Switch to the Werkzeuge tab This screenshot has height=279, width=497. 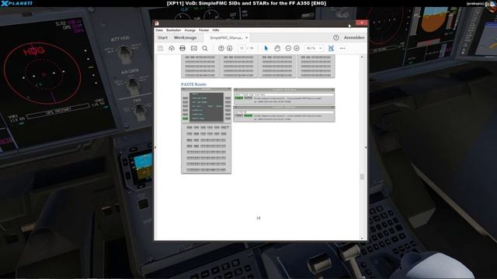(x=185, y=38)
